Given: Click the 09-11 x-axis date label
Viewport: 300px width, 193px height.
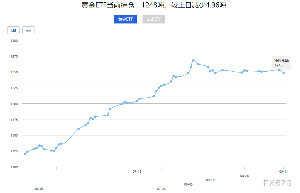Looking at the screenshot, I should pyautogui.click(x=283, y=172).
